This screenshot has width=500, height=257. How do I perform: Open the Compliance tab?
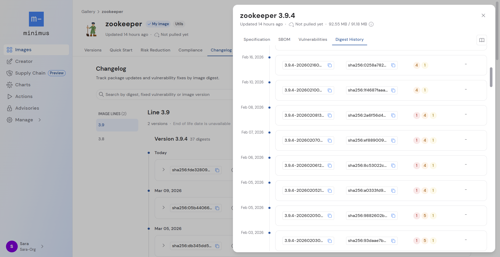pos(190,50)
